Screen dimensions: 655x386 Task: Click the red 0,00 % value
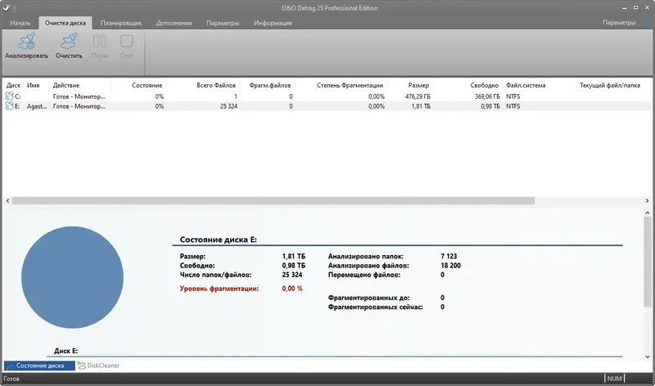pyautogui.click(x=292, y=289)
